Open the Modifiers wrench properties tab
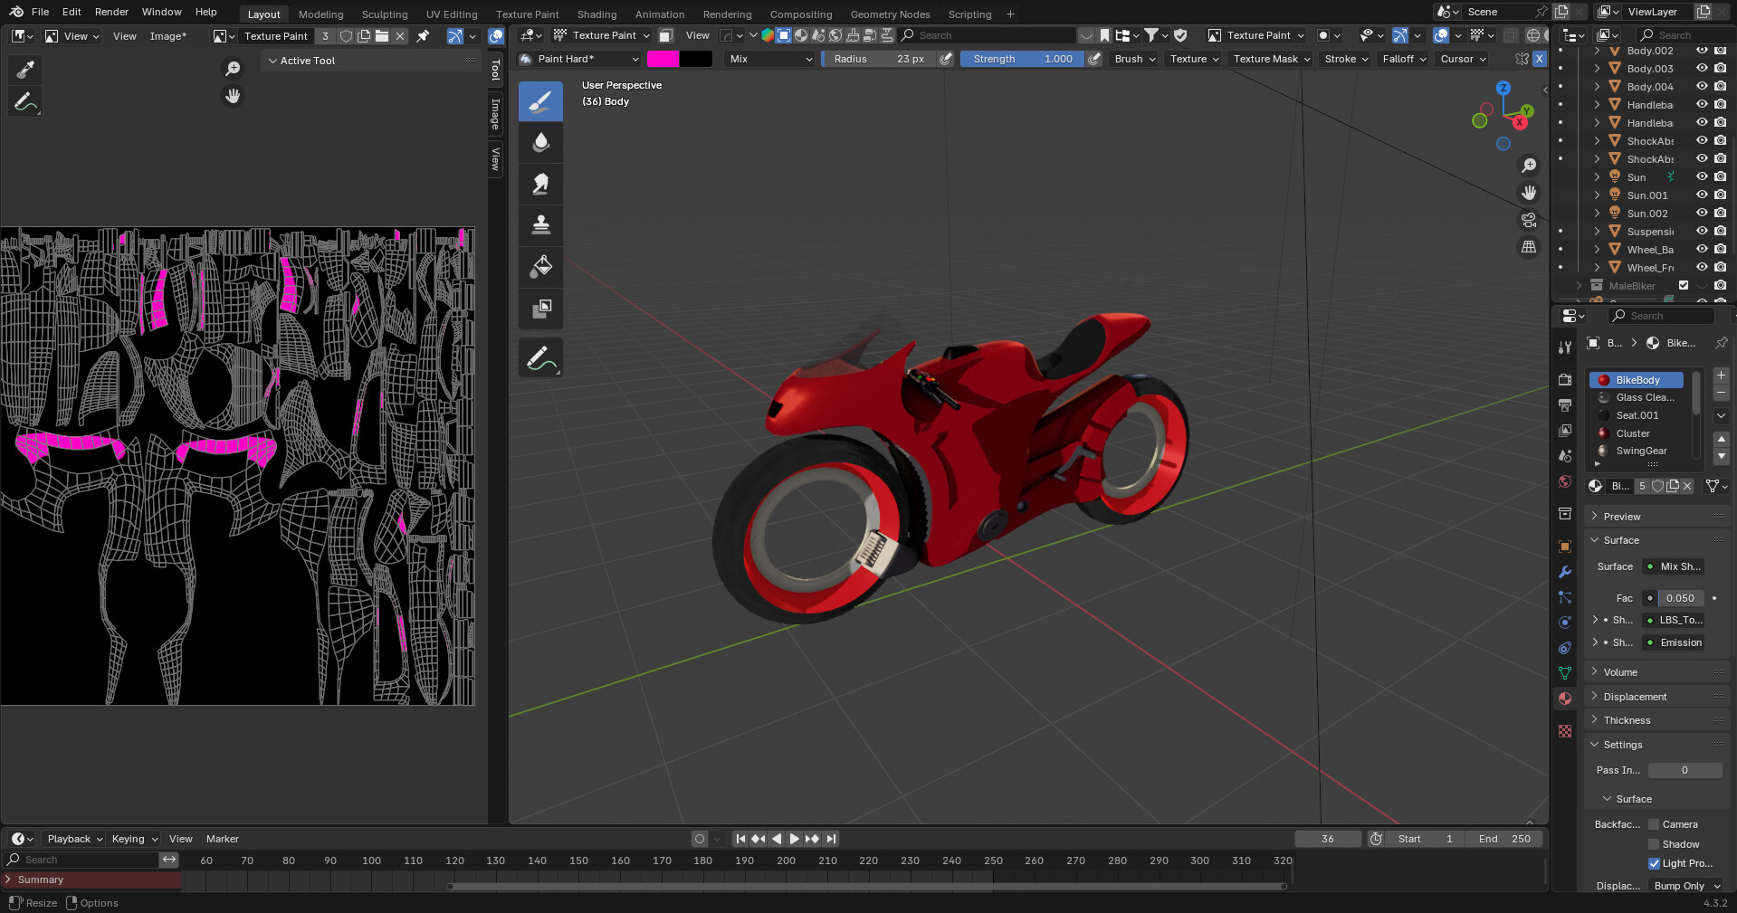Screen dimensions: 1737x913 (x=1565, y=572)
